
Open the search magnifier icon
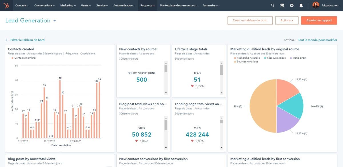(272, 5)
